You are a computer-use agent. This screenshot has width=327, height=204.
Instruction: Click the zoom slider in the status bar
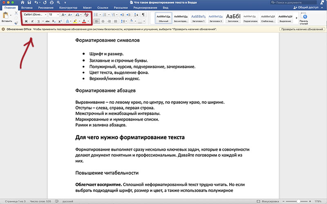[297, 201]
